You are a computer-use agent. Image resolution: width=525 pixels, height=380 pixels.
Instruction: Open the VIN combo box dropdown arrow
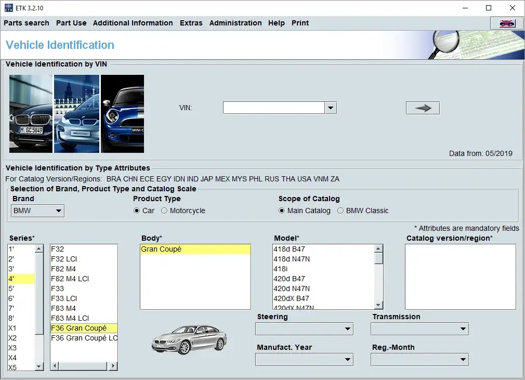331,108
